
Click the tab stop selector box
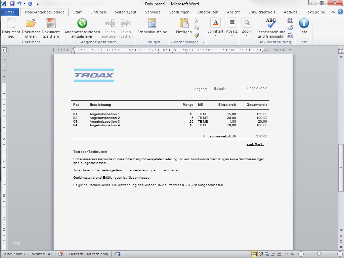(x=4, y=50)
